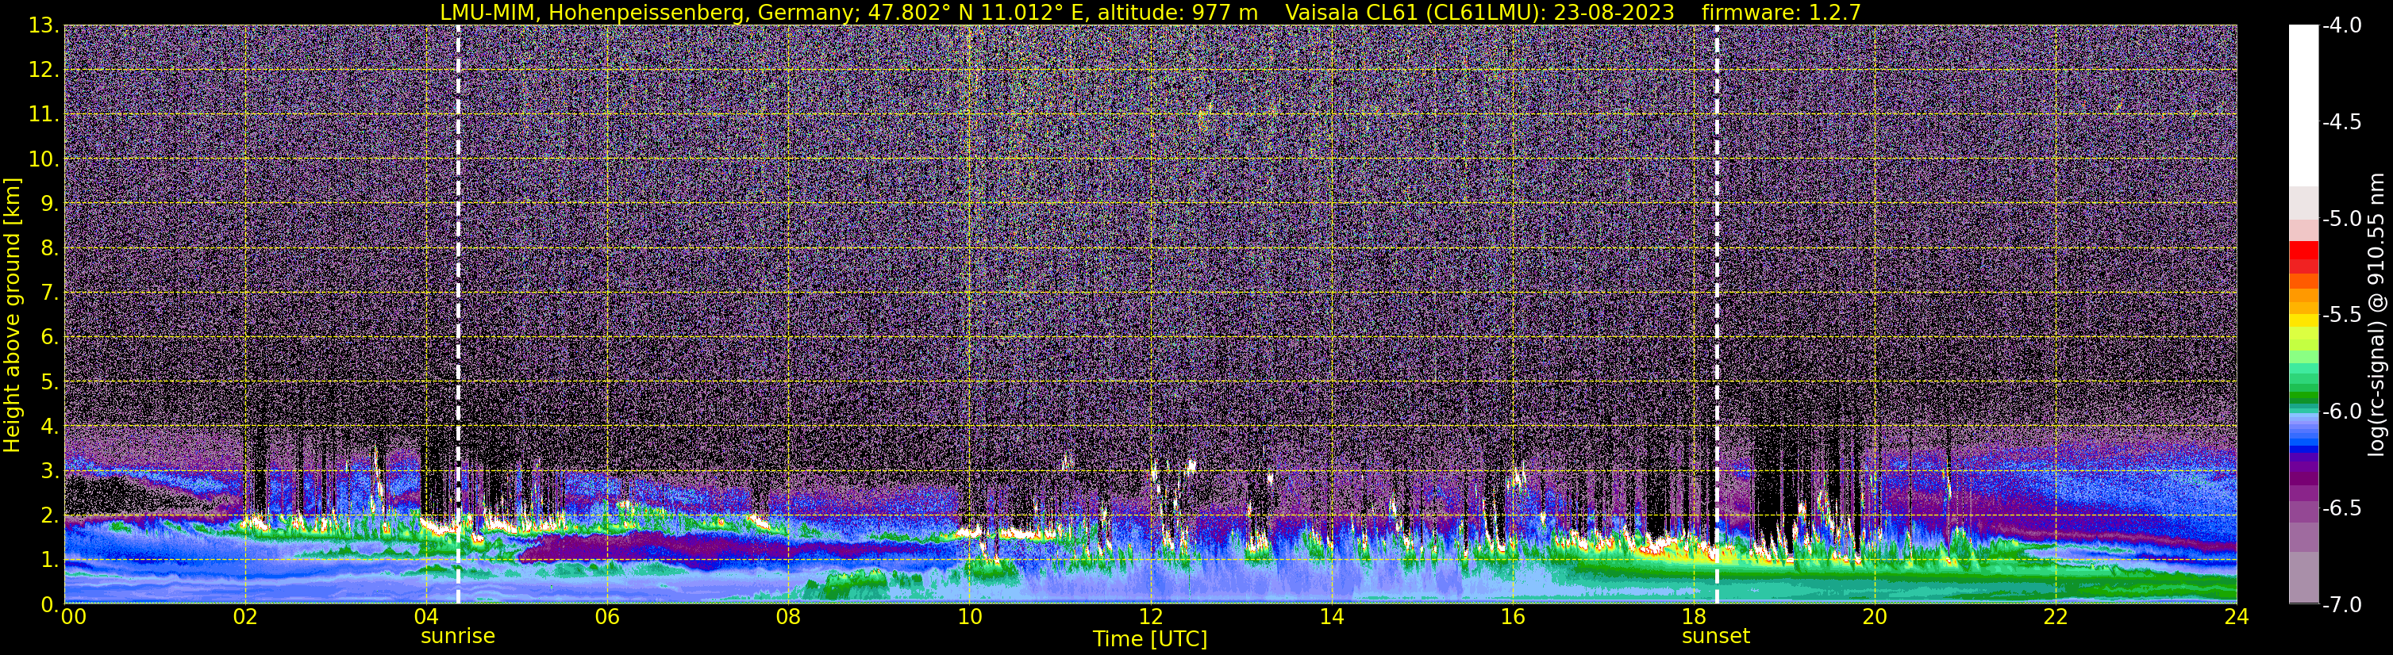Click the sunset dashed vertical line
This screenshot has width=2393, height=655.
pos(1717,315)
